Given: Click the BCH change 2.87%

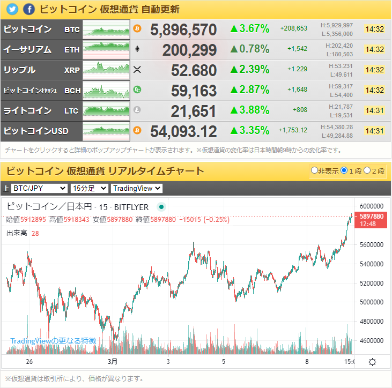Looking at the screenshot, I should tap(250, 89).
